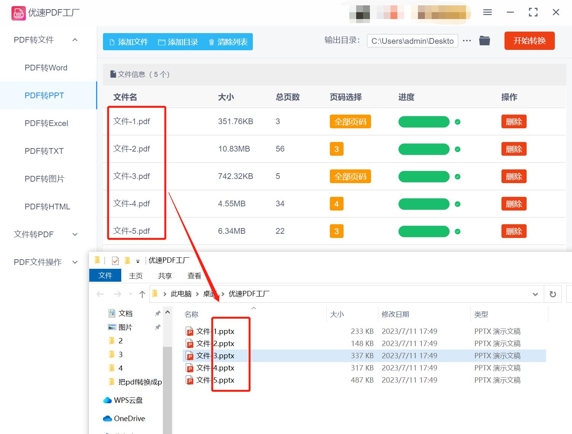572x434 pixels.
Task: Click the 优速PDF工厂 app logo icon
Action: [18, 13]
